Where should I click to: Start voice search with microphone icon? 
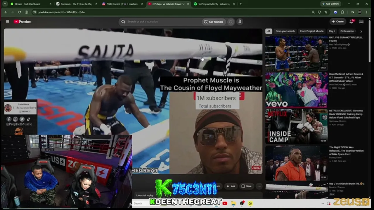240,22
